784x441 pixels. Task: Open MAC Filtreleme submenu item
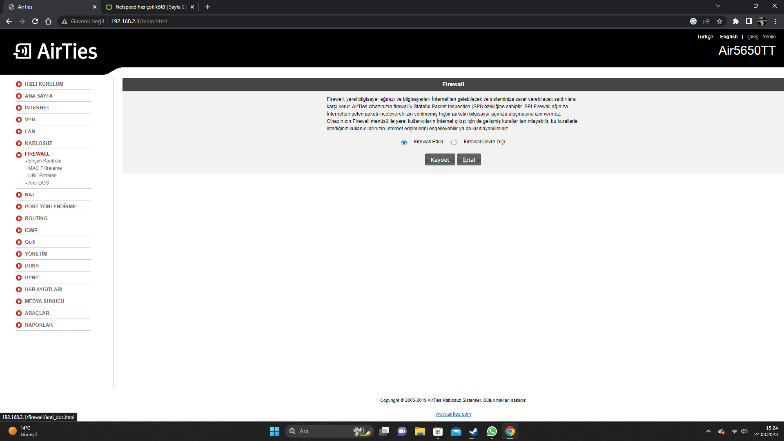45,168
